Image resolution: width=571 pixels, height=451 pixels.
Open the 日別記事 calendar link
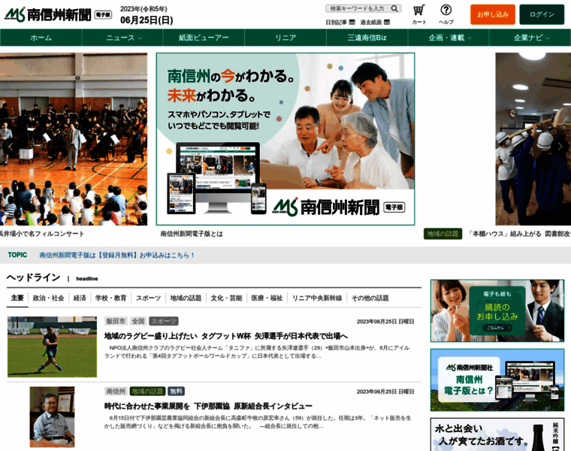(340, 23)
